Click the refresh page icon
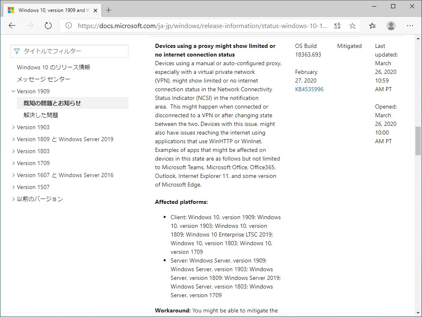The height and width of the screenshot is (317, 422). coord(48,25)
